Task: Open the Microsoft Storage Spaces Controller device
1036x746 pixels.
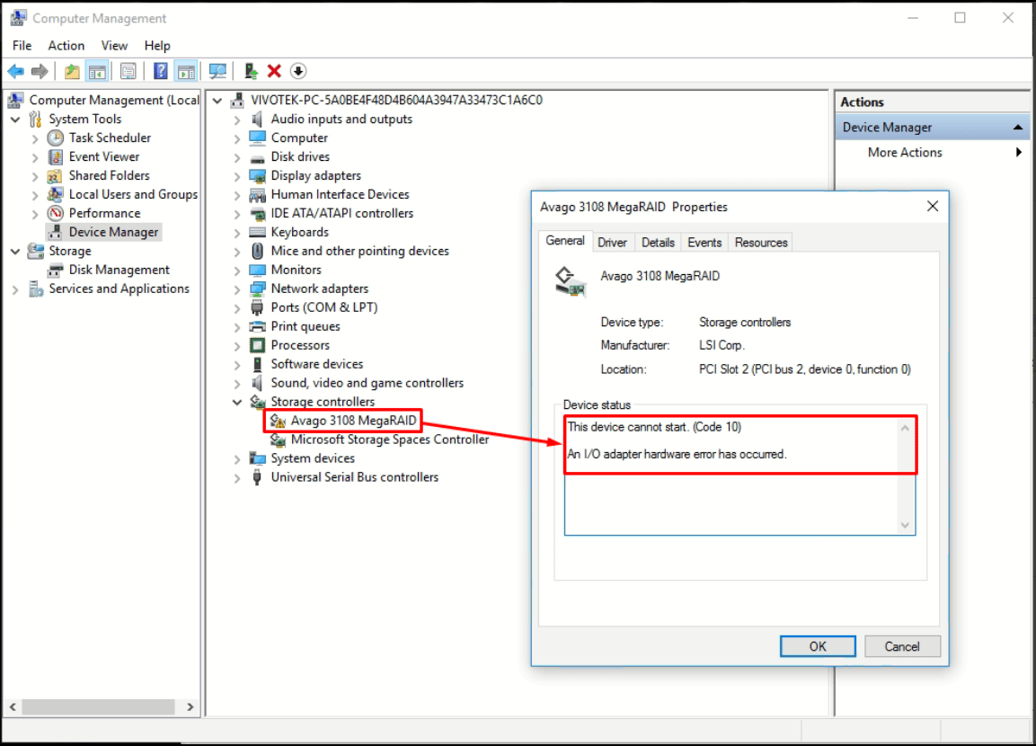Action: click(x=387, y=440)
